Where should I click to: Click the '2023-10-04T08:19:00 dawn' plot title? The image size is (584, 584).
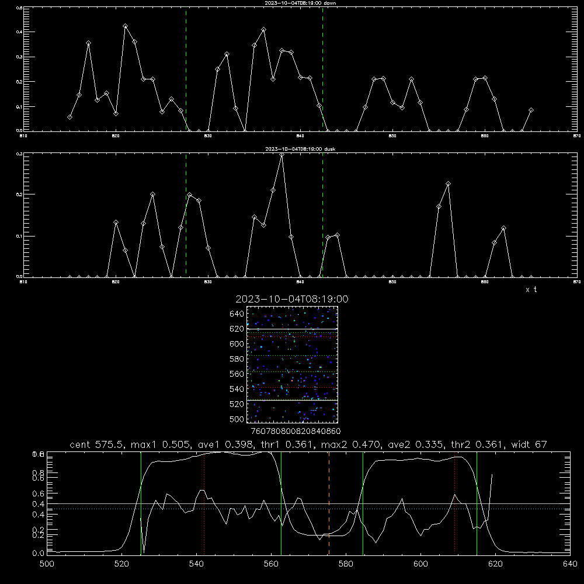[300, 3]
